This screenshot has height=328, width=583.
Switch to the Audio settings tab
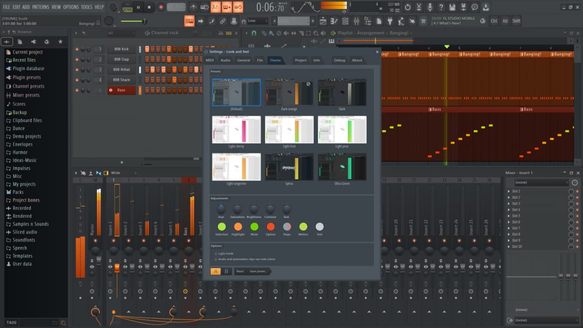tap(225, 60)
